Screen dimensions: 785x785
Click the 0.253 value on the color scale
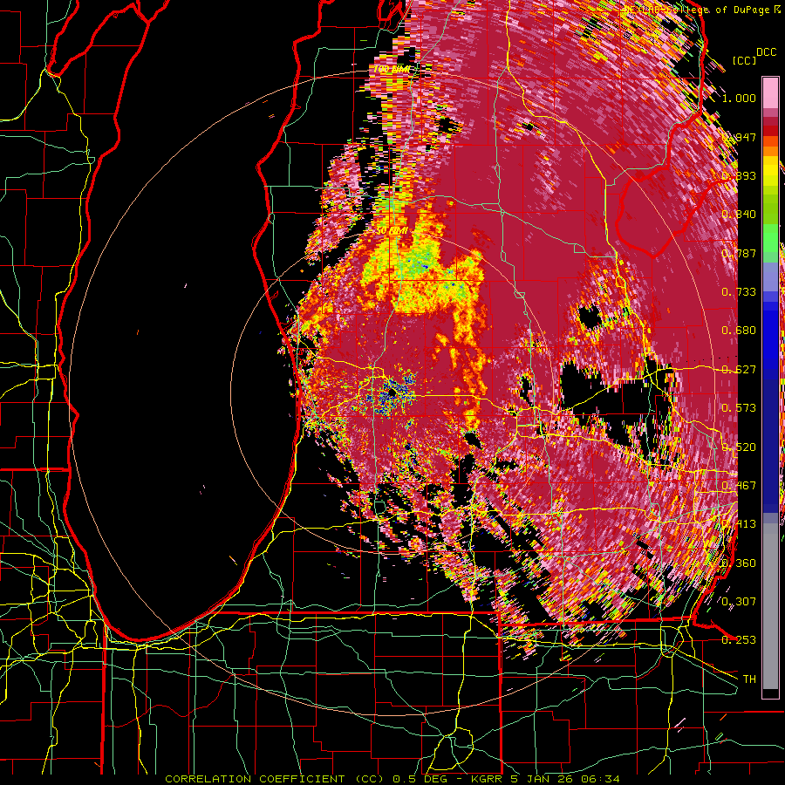tap(739, 640)
